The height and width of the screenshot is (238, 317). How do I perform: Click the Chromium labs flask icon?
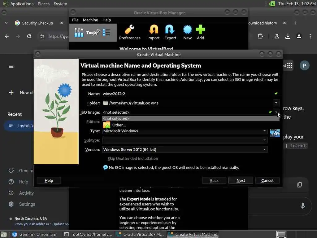(276, 36)
